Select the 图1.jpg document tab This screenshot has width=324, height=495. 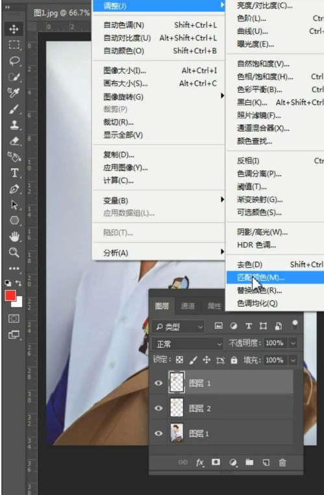62,13
